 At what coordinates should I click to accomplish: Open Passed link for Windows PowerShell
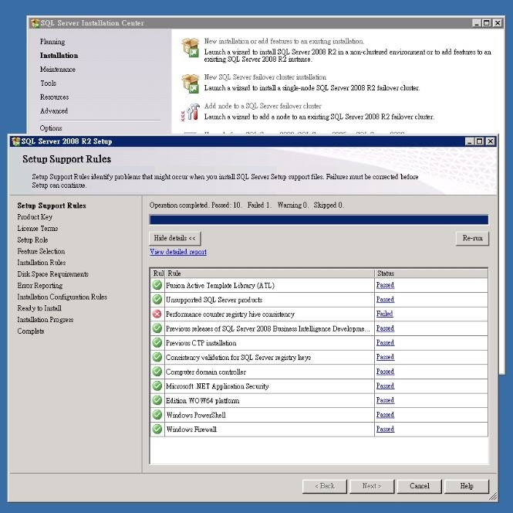pos(385,415)
